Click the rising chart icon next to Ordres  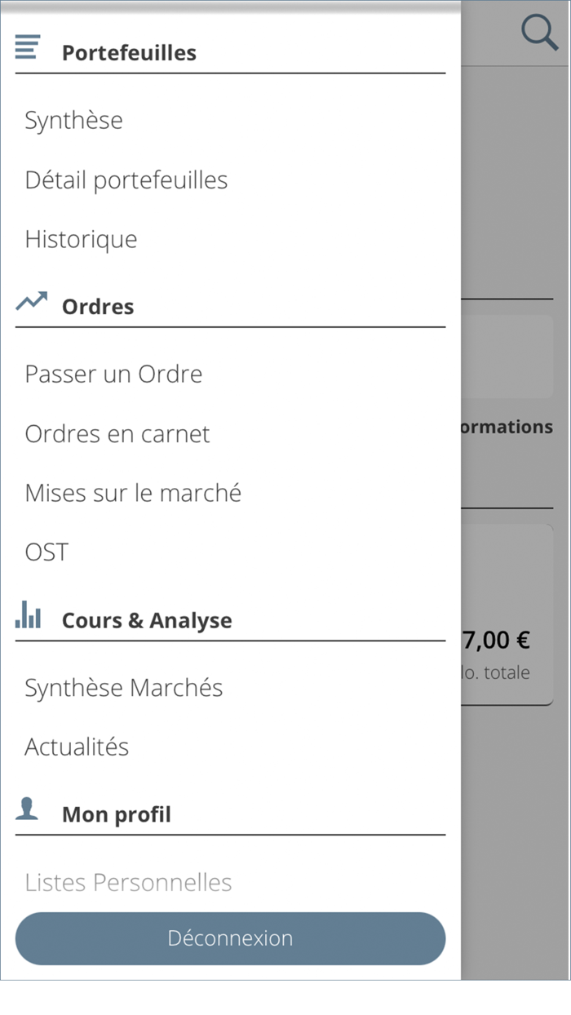coord(29,301)
